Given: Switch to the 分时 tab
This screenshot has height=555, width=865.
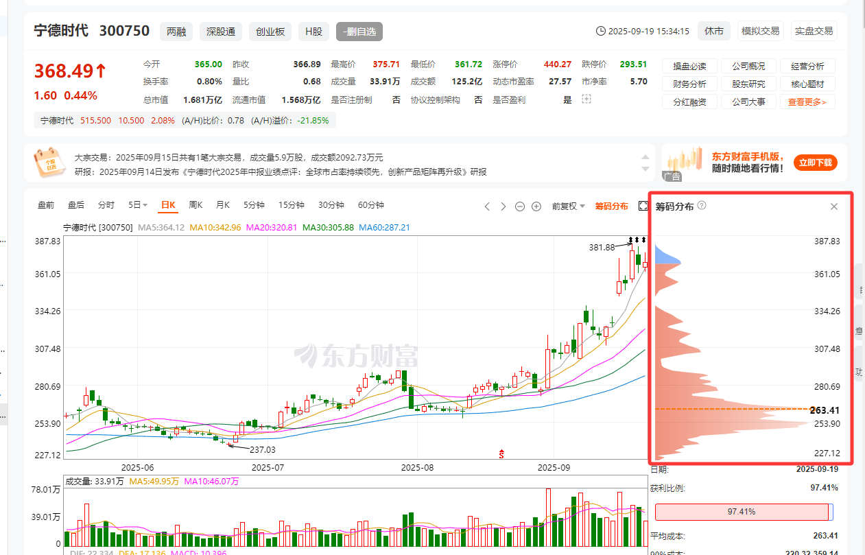Looking at the screenshot, I should pyautogui.click(x=106, y=204).
